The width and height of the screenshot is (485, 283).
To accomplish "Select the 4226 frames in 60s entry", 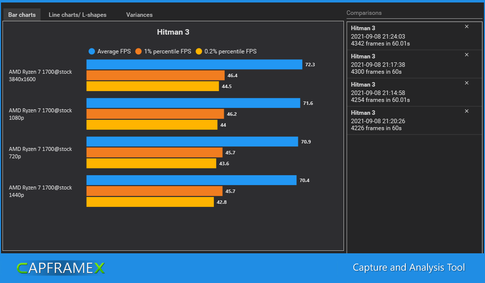I will [x=414, y=120].
